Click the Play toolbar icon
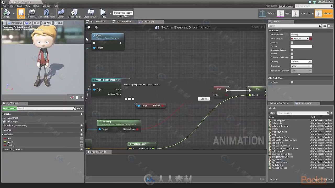 click(x=104, y=13)
